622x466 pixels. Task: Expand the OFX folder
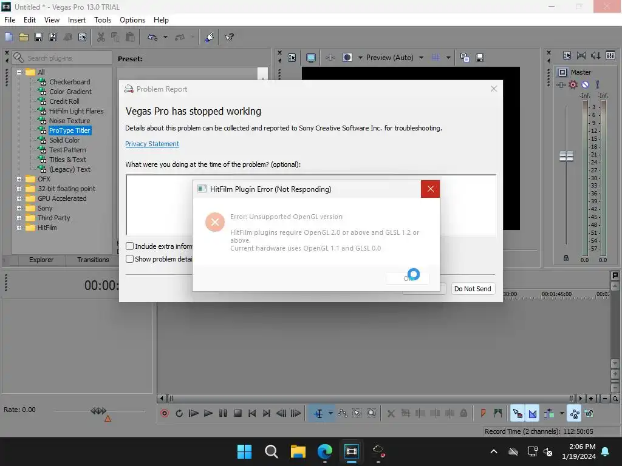pyautogui.click(x=19, y=179)
